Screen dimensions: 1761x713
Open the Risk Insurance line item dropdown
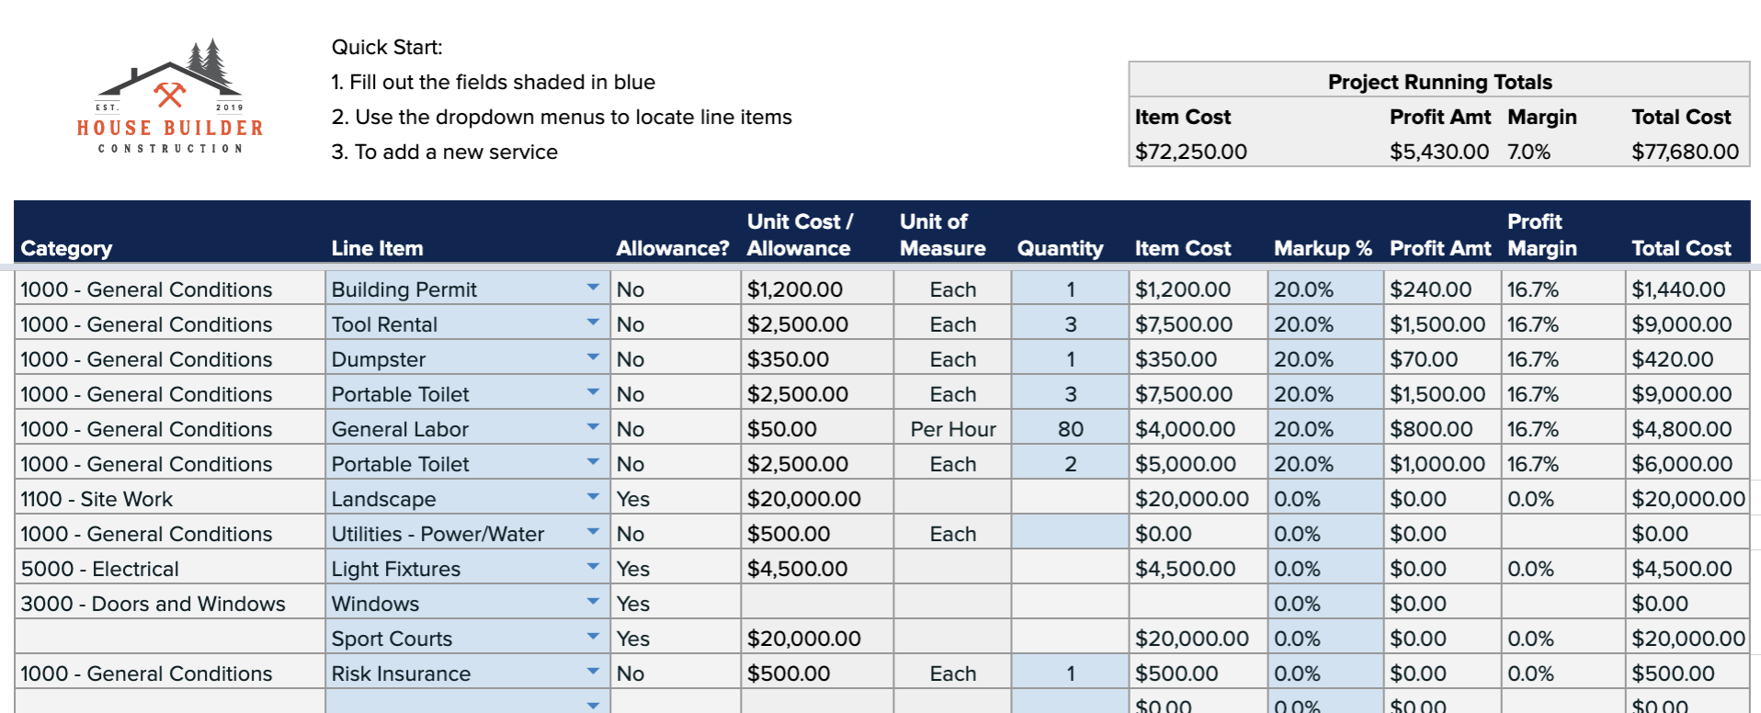593,672
